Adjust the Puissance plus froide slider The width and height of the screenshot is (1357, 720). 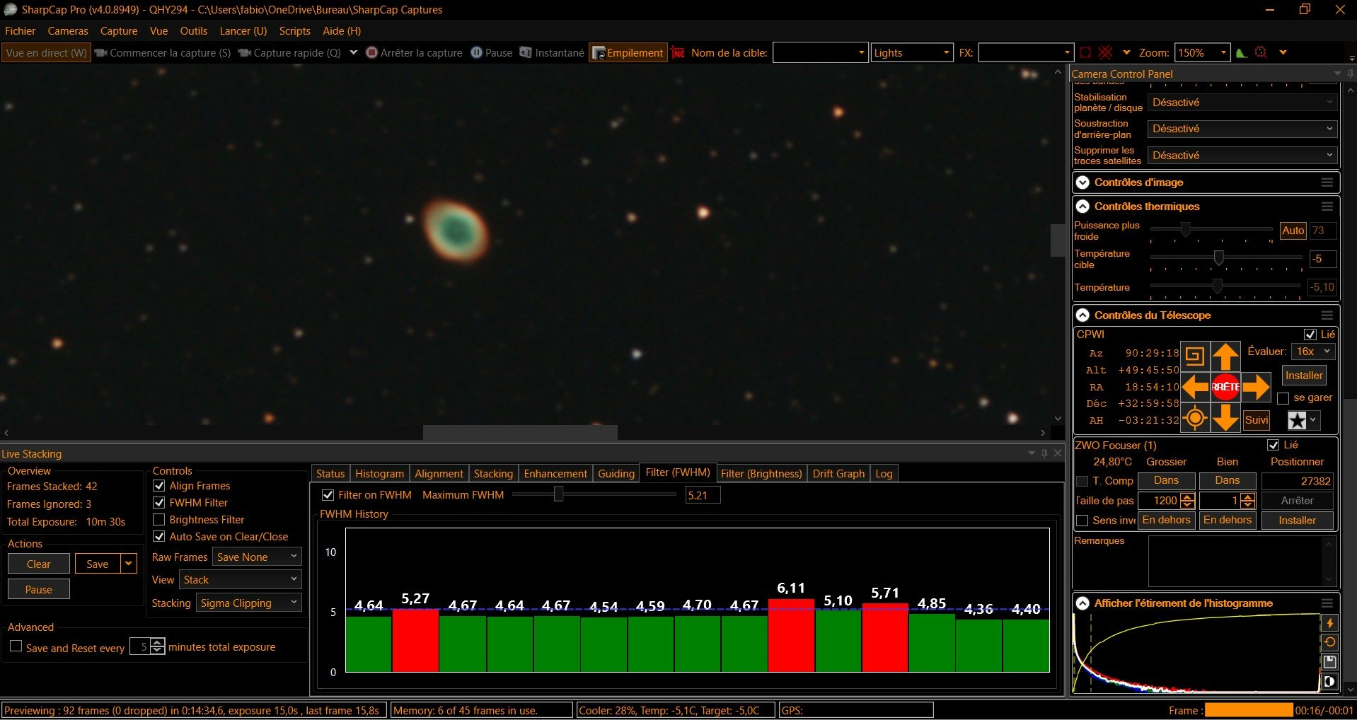pyautogui.click(x=1185, y=230)
